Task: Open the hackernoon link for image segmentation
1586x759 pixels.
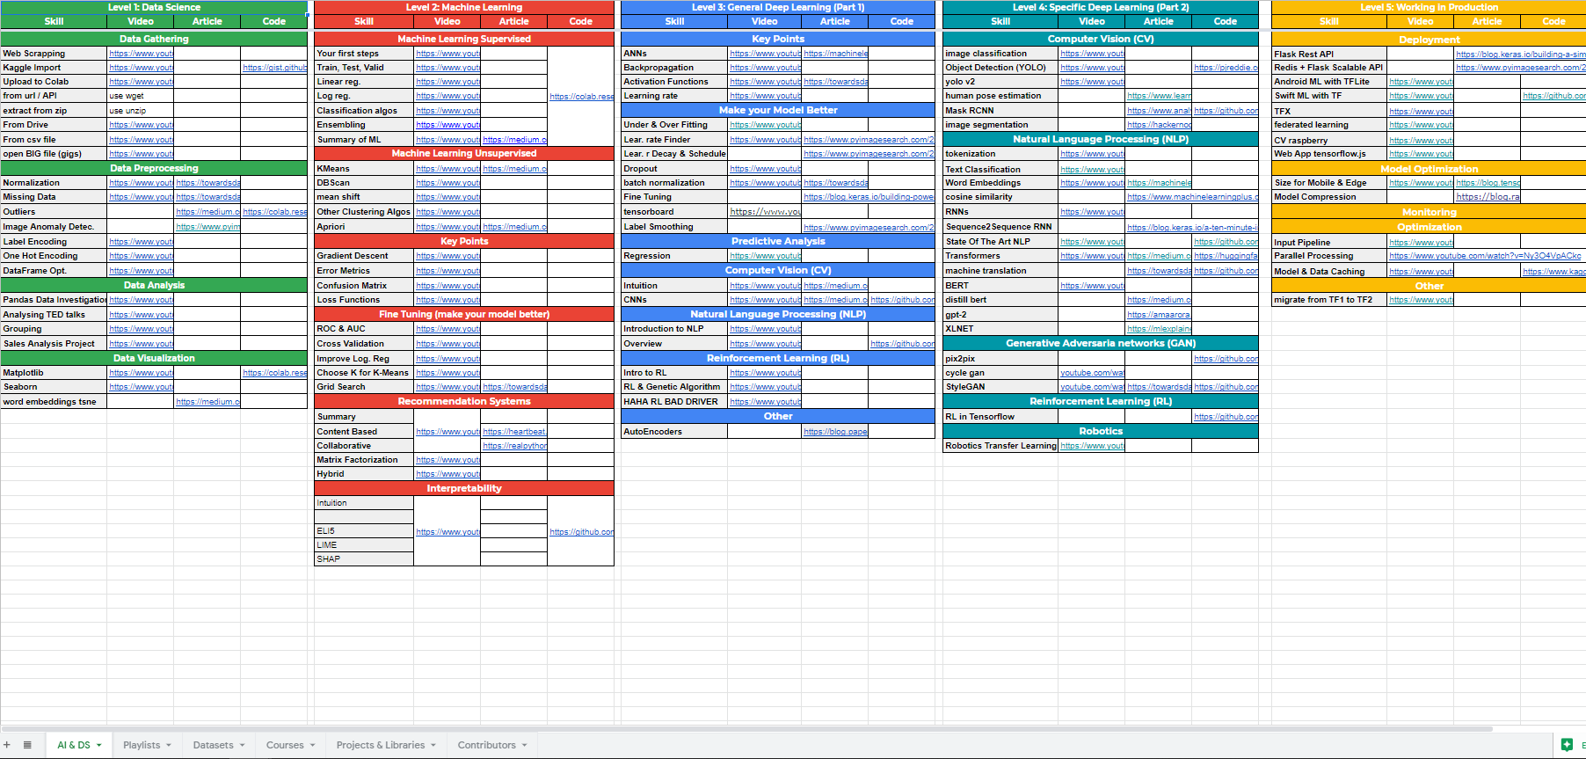Action: pos(1159,125)
